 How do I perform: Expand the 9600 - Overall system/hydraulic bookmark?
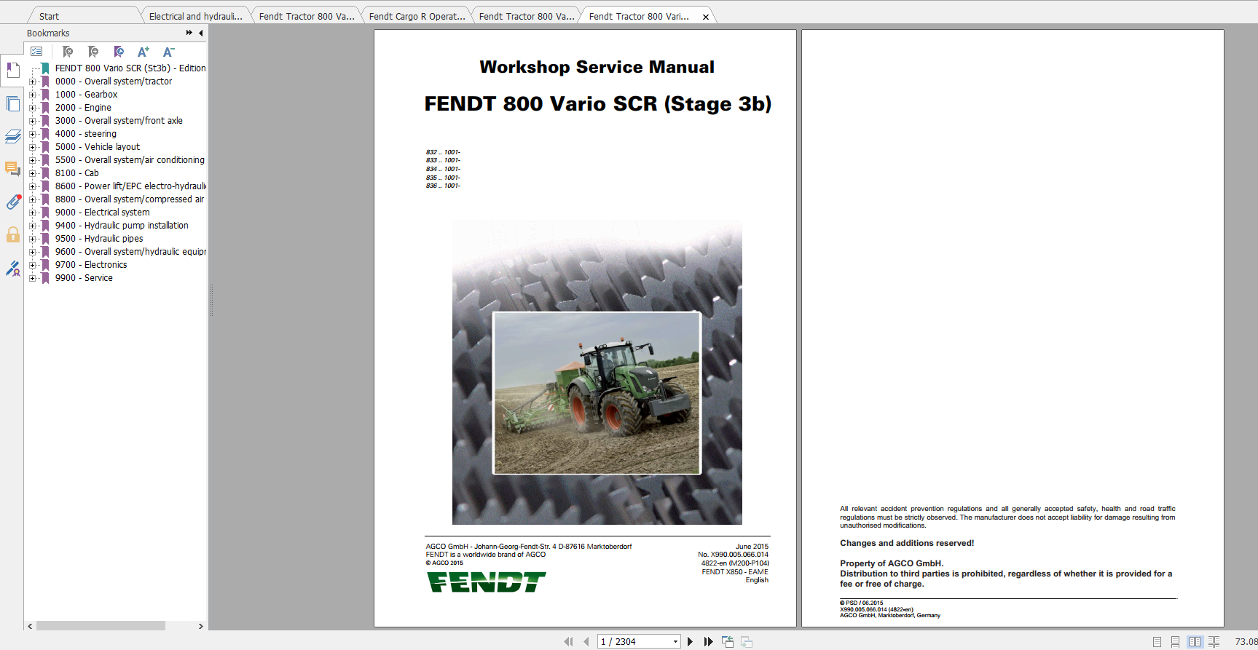tap(33, 252)
